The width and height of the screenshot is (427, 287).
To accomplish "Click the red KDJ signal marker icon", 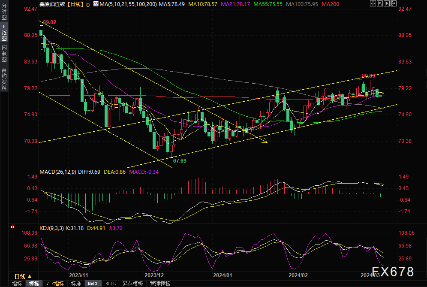I will click(x=12, y=227).
